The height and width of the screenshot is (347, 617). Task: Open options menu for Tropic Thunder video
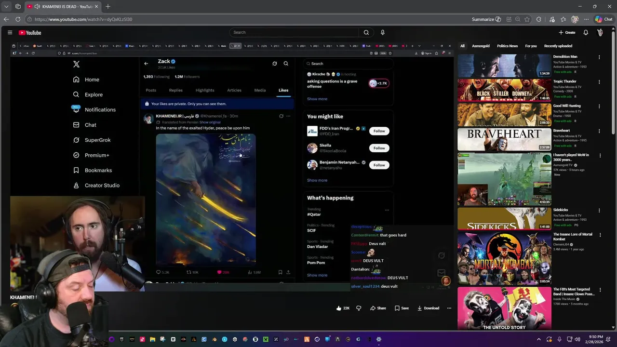coord(599,81)
